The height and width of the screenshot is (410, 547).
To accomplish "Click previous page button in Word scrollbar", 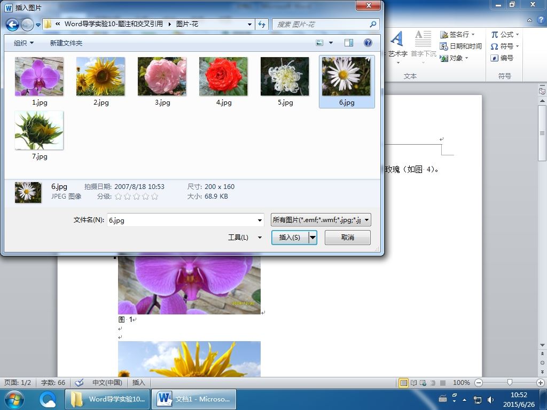I will pyautogui.click(x=542, y=353).
